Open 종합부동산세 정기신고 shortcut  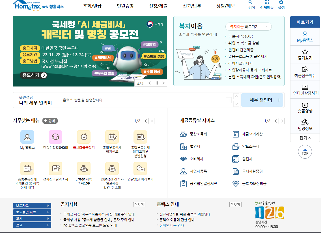coord(112,137)
